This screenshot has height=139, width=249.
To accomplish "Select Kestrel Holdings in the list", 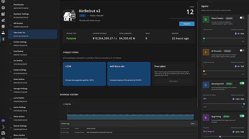I will tap(33, 128).
